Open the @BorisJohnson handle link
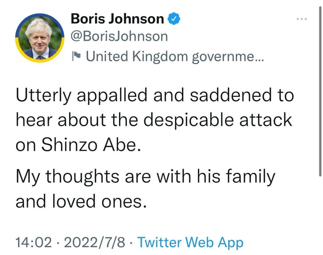Image resolution: width=323 pixels, height=255 pixels. tap(119, 36)
